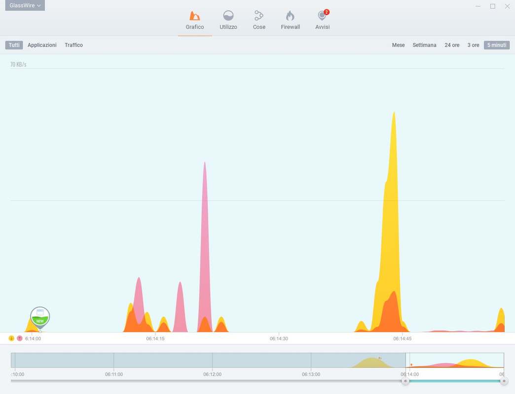Click the small orange event marker in overview timeline
The width and height of the screenshot is (515, 394).
tap(411, 364)
